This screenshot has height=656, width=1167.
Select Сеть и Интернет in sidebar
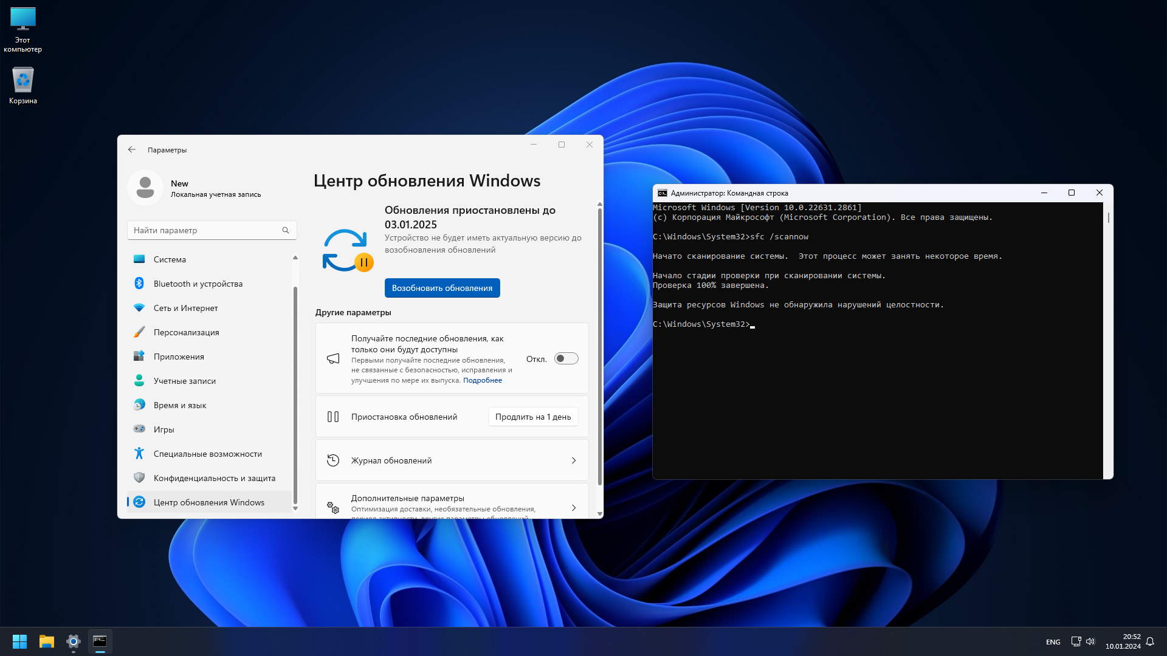(185, 308)
